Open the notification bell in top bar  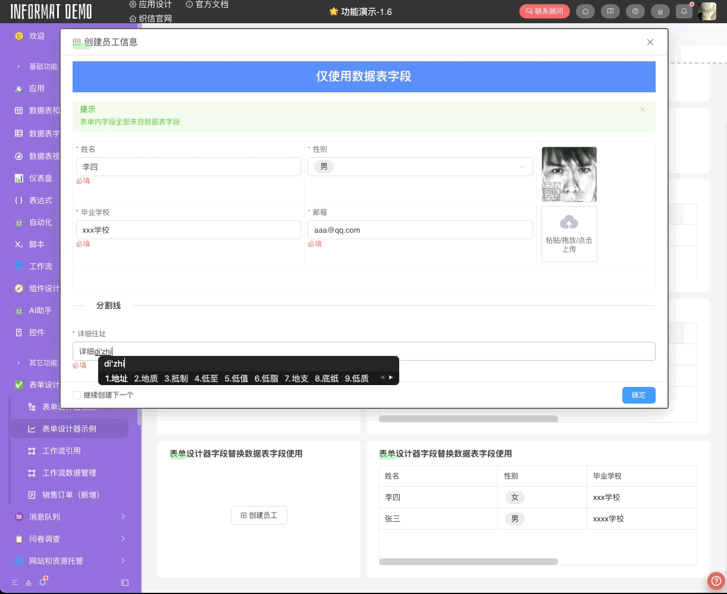[684, 11]
